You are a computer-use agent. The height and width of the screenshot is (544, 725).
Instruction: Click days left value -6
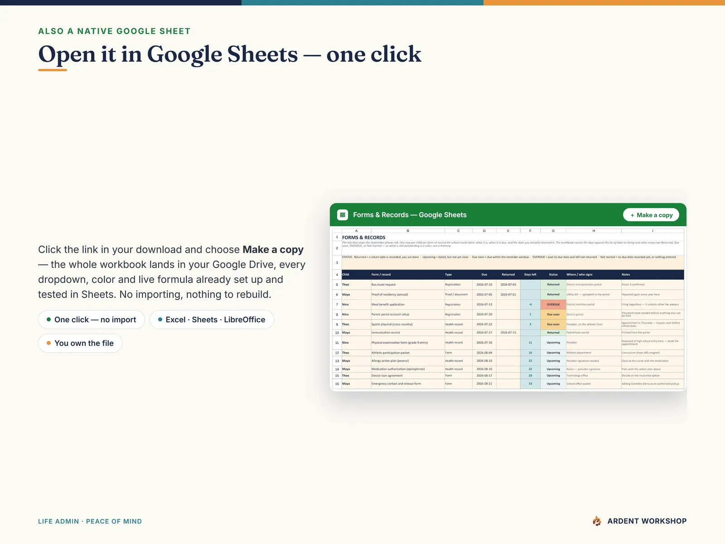point(530,305)
